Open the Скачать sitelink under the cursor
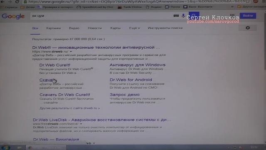The width and height of the screenshot is (266, 150). tap(47, 80)
